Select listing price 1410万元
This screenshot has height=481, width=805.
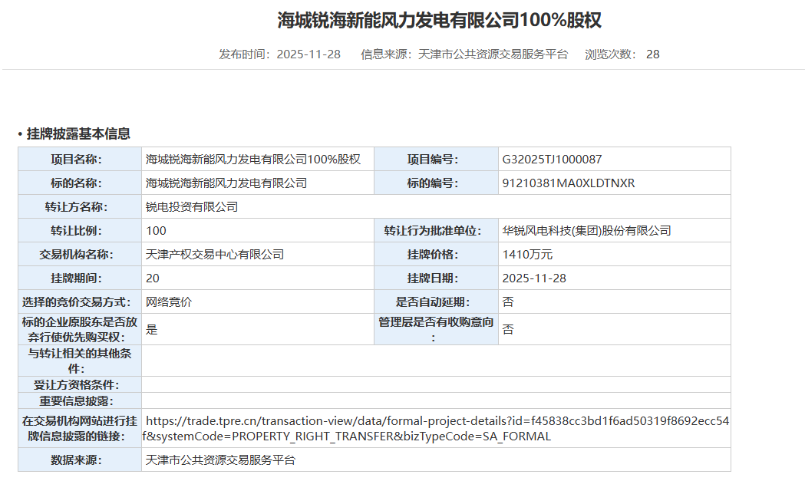525,254
